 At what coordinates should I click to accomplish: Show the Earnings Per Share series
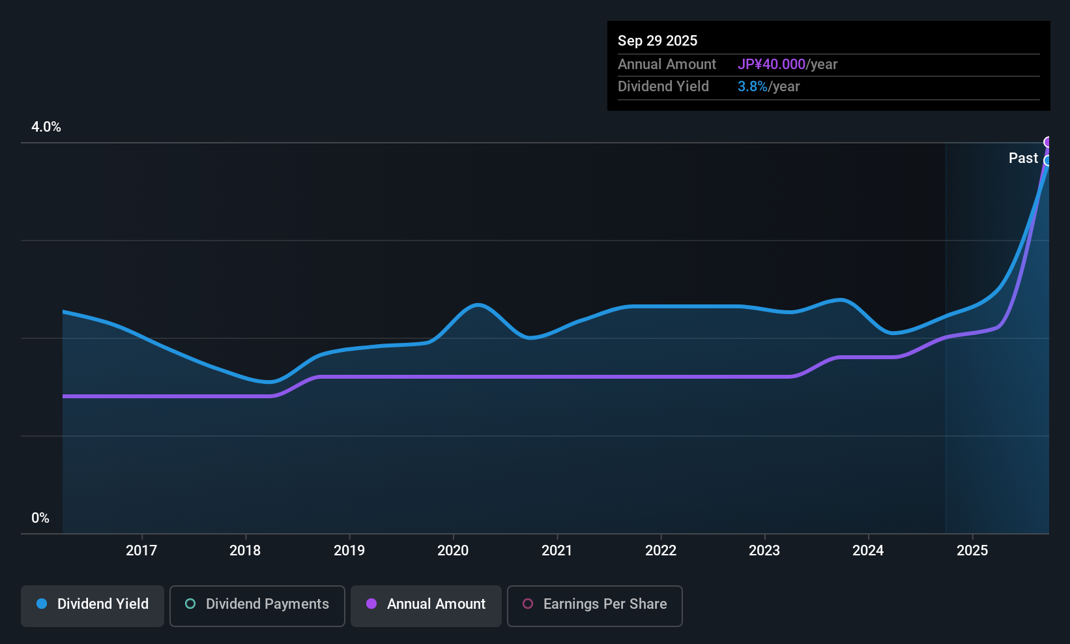point(594,606)
